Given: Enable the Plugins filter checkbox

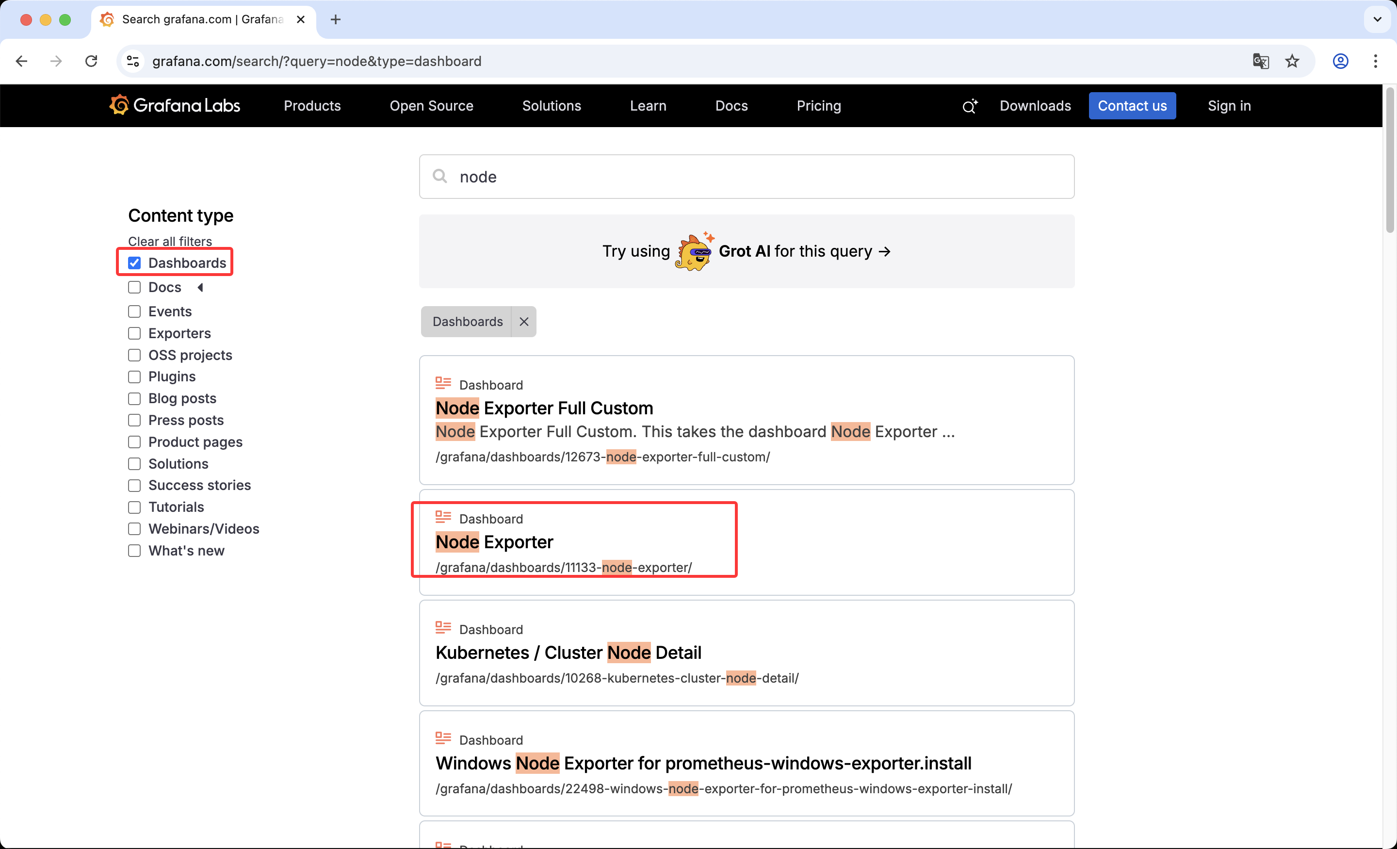Looking at the screenshot, I should coord(134,377).
